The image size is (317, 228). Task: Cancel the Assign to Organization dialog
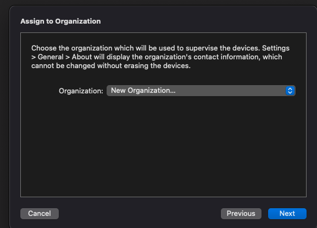click(40, 214)
